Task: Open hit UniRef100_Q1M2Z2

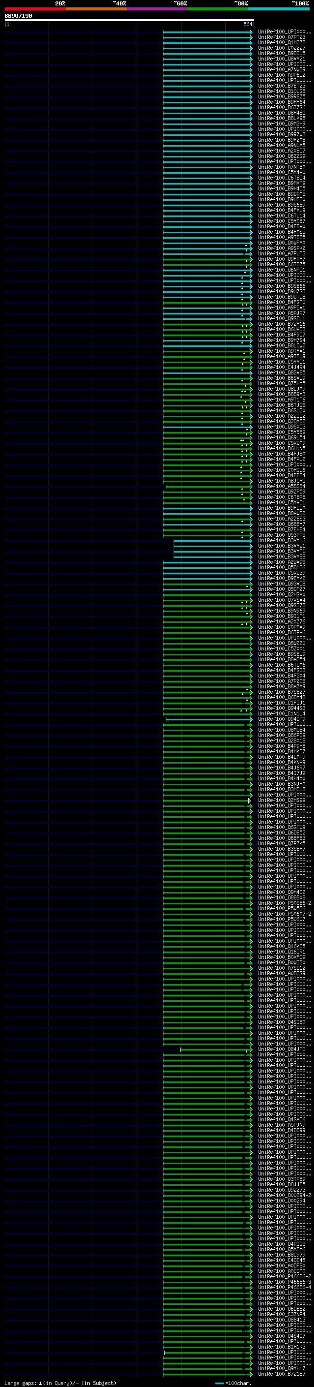Action: pyautogui.click(x=282, y=42)
